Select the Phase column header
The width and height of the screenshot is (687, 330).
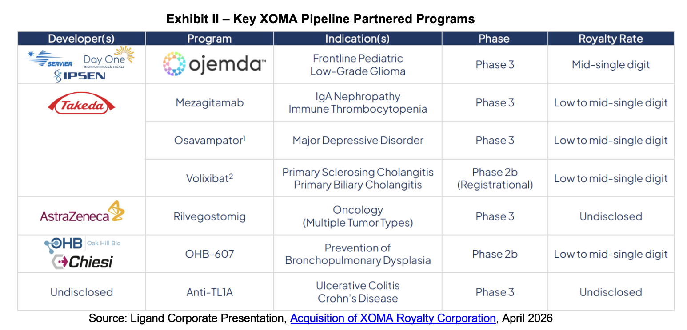click(x=494, y=39)
